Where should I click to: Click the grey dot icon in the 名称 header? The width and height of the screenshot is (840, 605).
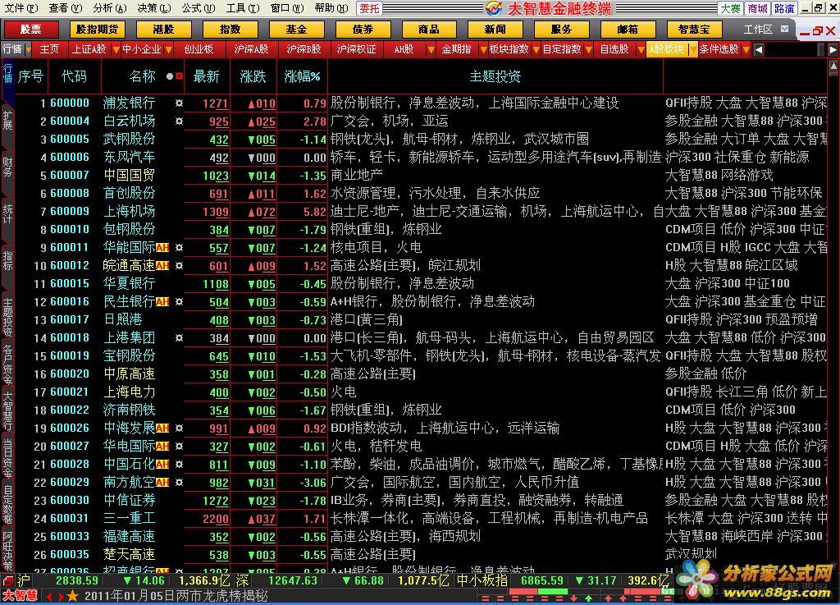click(170, 76)
